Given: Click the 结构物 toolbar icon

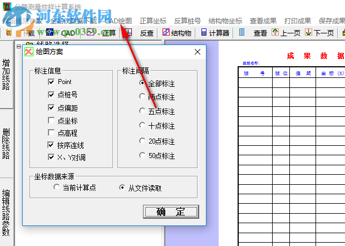Looking at the screenshot, I should click(166, 32).
